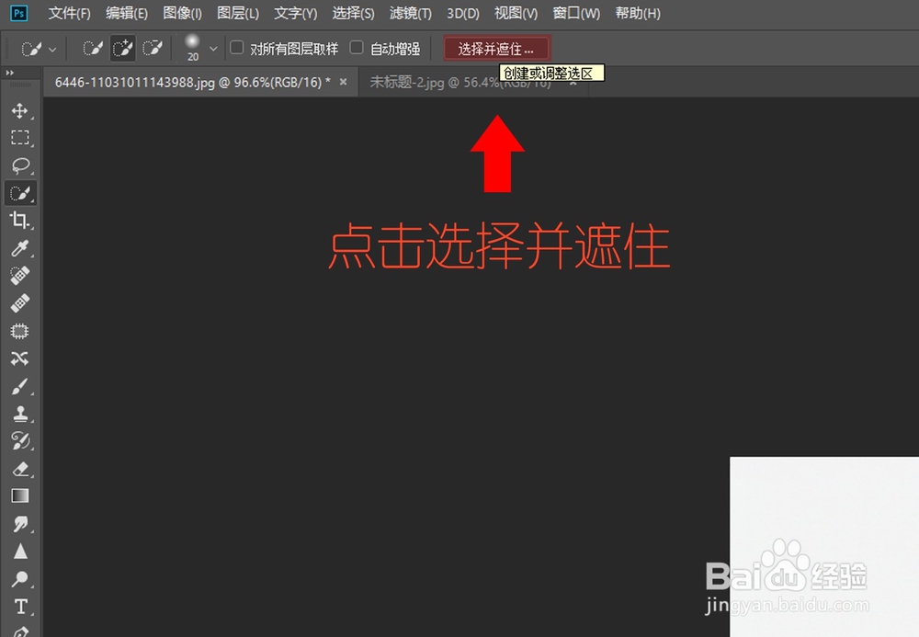The width and height of the screenshot is (919, 637).
Task: Select the Dodge tool
Action: (20, 579)
